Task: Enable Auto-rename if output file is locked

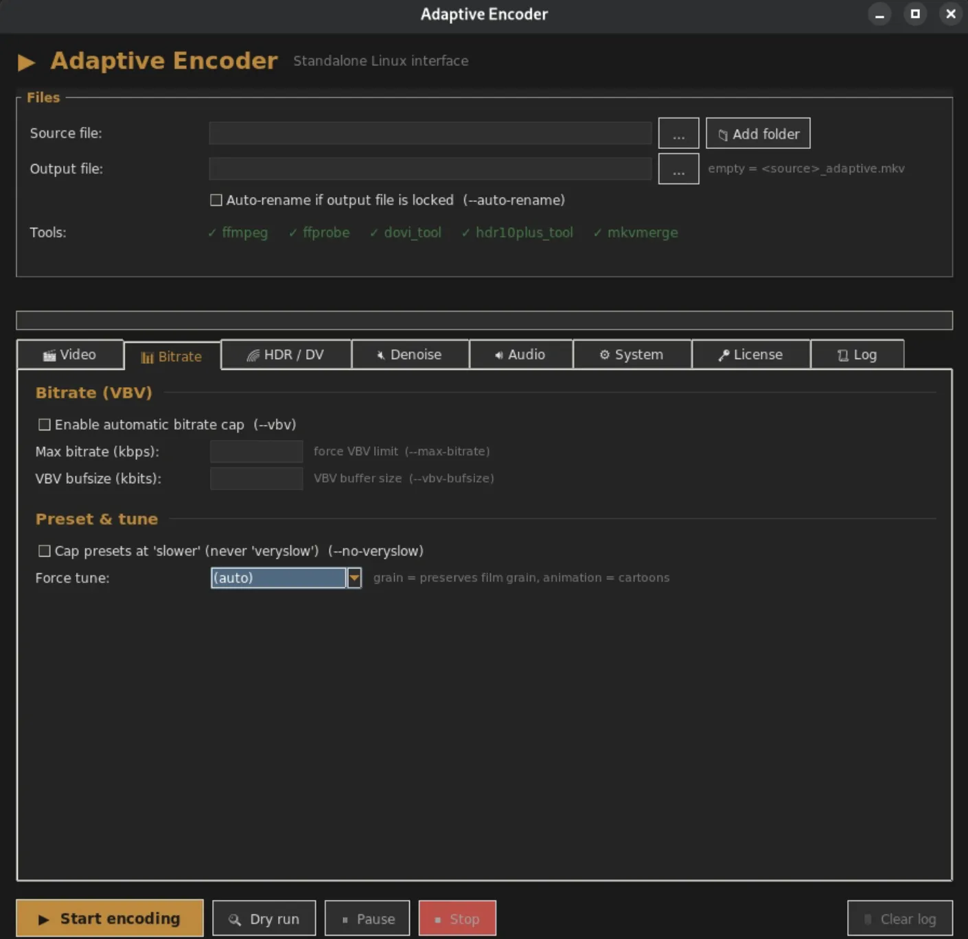Action: tap(216, 200)
